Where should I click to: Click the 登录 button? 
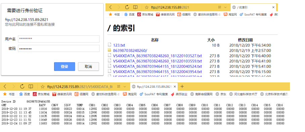[x=64, y=67]
